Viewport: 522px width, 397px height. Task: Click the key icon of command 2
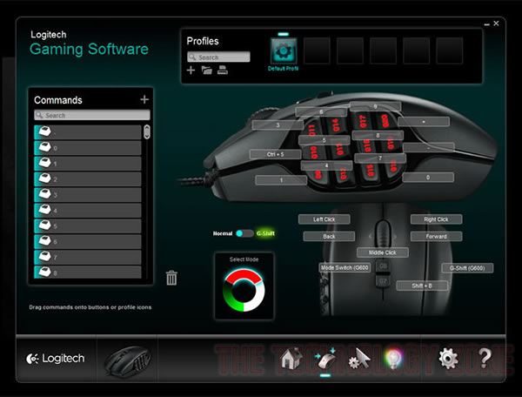pos(44,178)
